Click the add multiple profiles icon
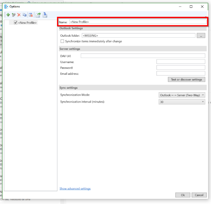Screen dimensions: 211x204 [x=14, y=15]
